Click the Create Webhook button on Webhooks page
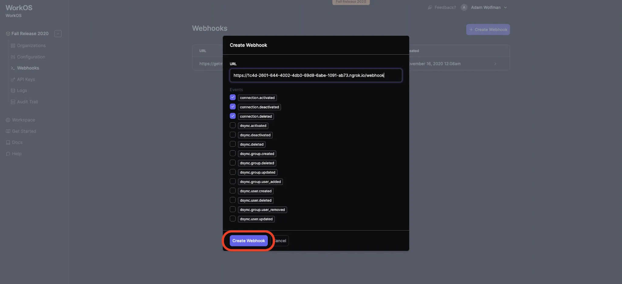 [x=488, y=29]
